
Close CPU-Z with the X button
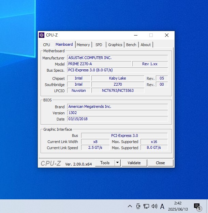pyautogui.click(x=167, y=35)
